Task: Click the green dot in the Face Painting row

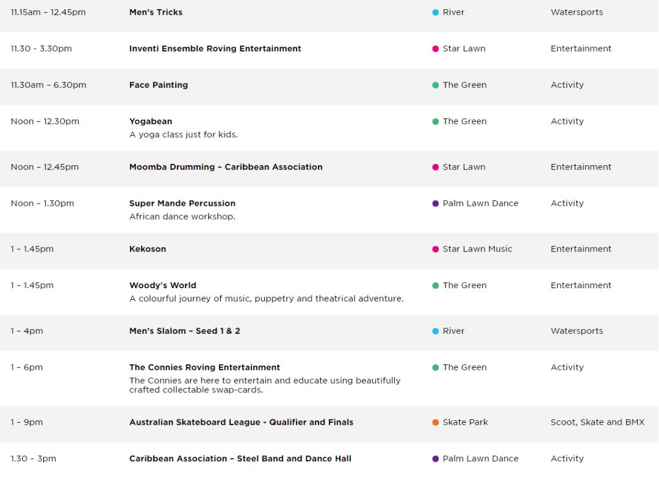Action: (x=436, y=85)
